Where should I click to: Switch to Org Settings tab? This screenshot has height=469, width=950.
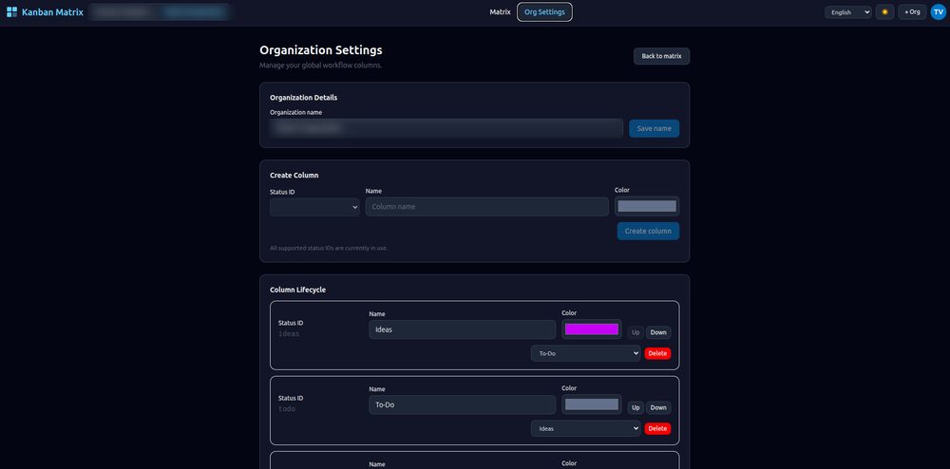tap(544, 12)
